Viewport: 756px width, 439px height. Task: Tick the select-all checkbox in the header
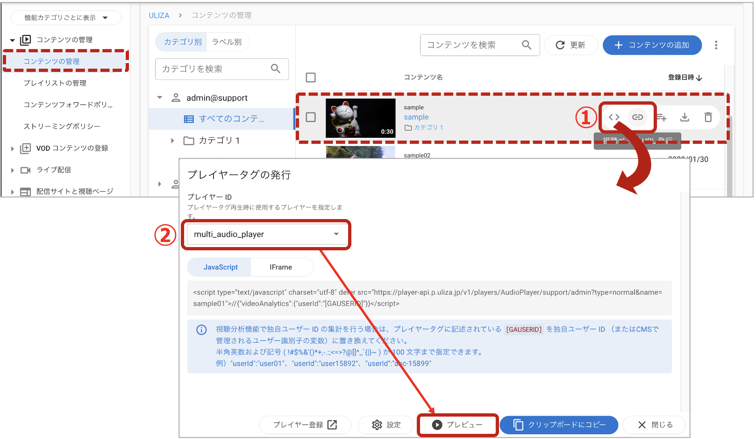(x=311, y=78)
